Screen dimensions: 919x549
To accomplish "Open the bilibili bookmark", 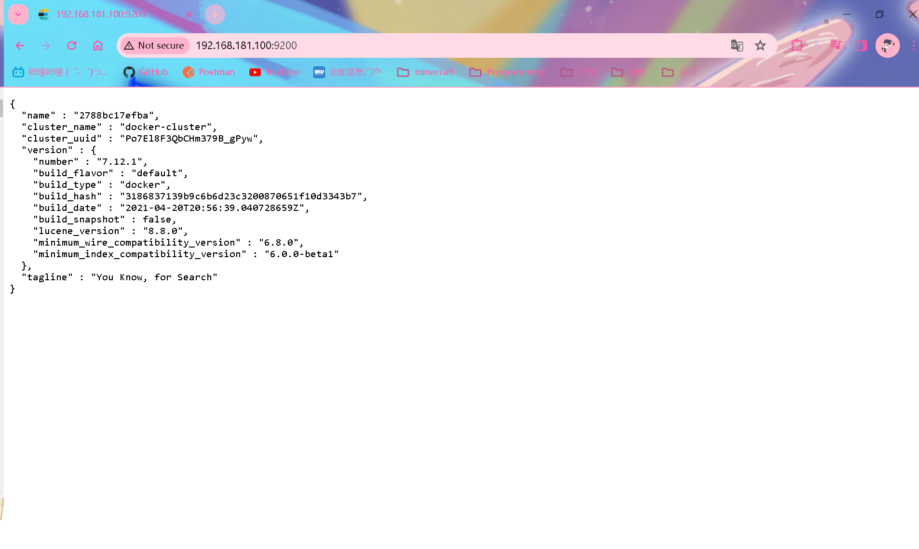I will point(61,72).
